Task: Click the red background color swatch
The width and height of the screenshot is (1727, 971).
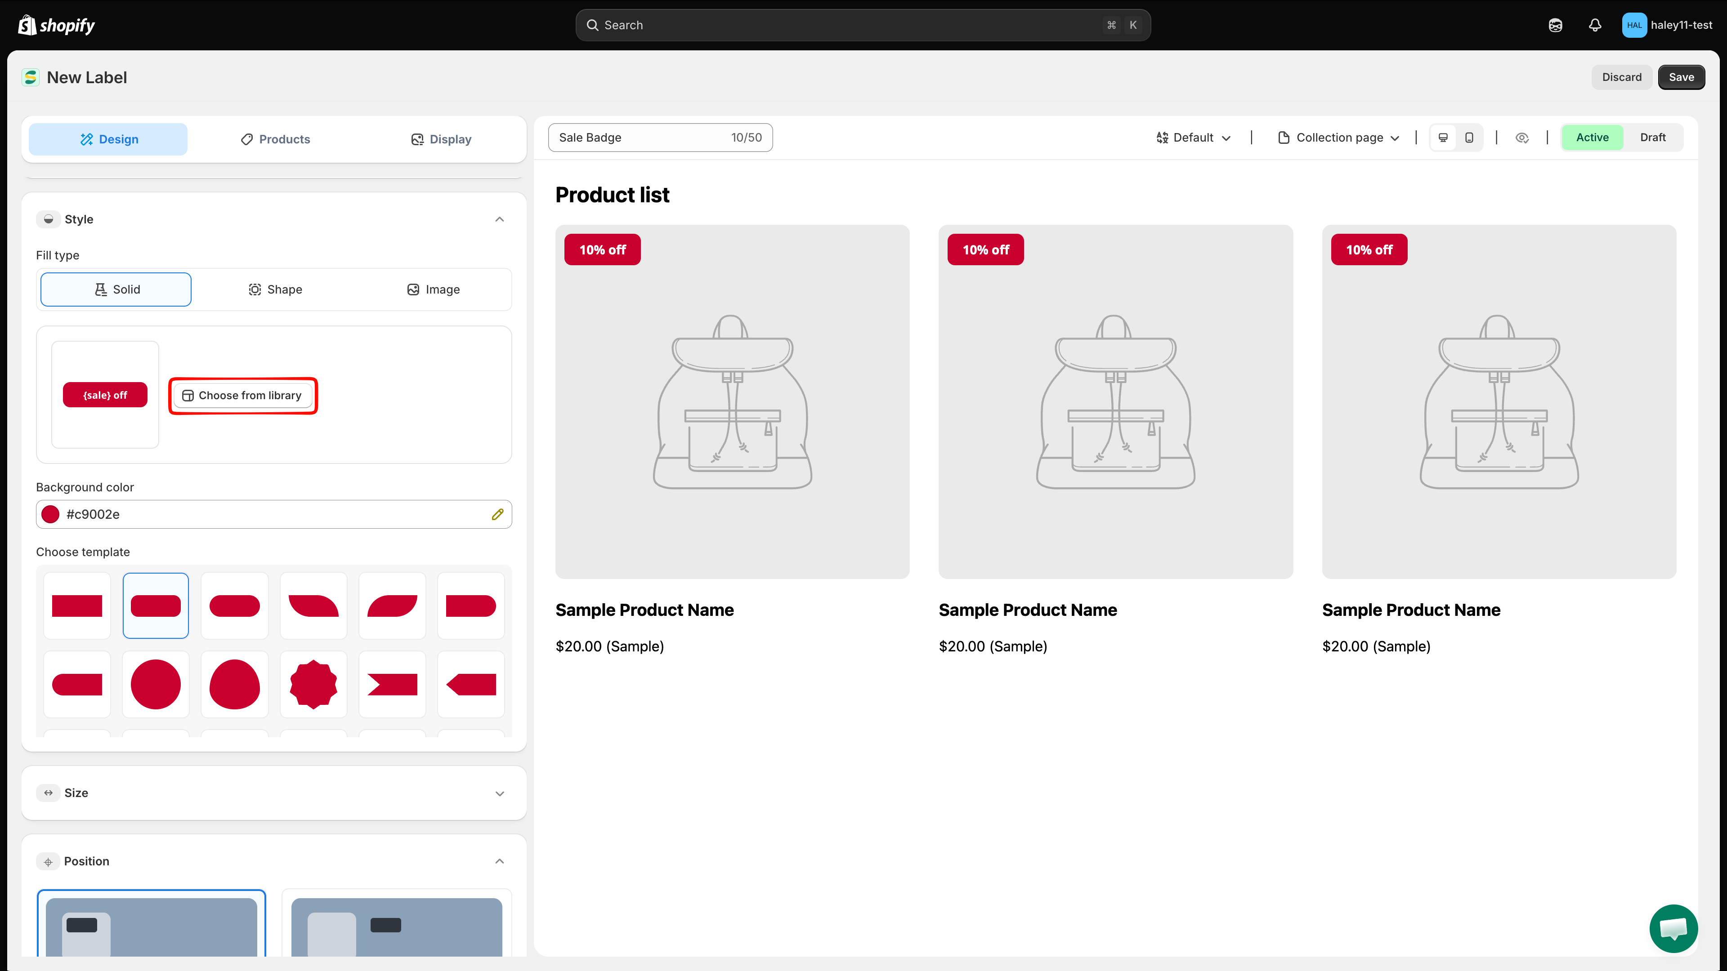Action: tap(50, 514)
